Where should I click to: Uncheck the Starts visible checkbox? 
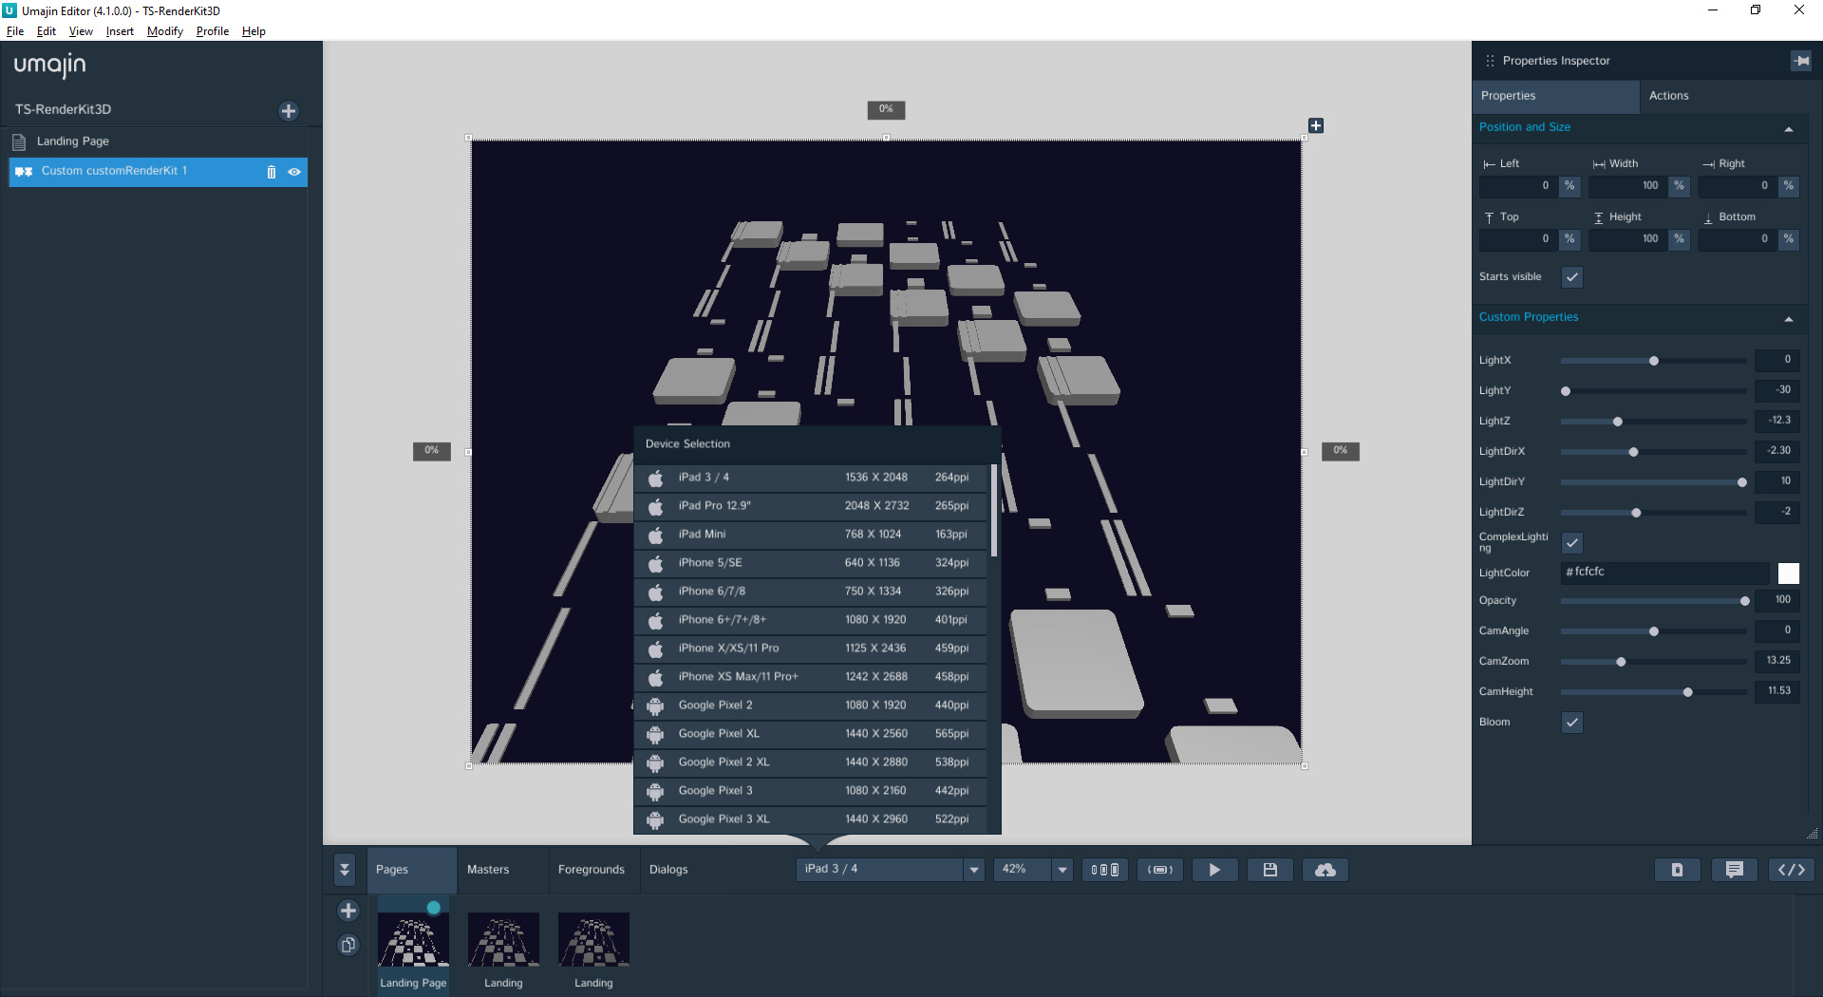point(1572,277)
